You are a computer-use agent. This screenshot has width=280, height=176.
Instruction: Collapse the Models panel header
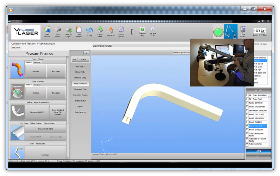point(258,90)
